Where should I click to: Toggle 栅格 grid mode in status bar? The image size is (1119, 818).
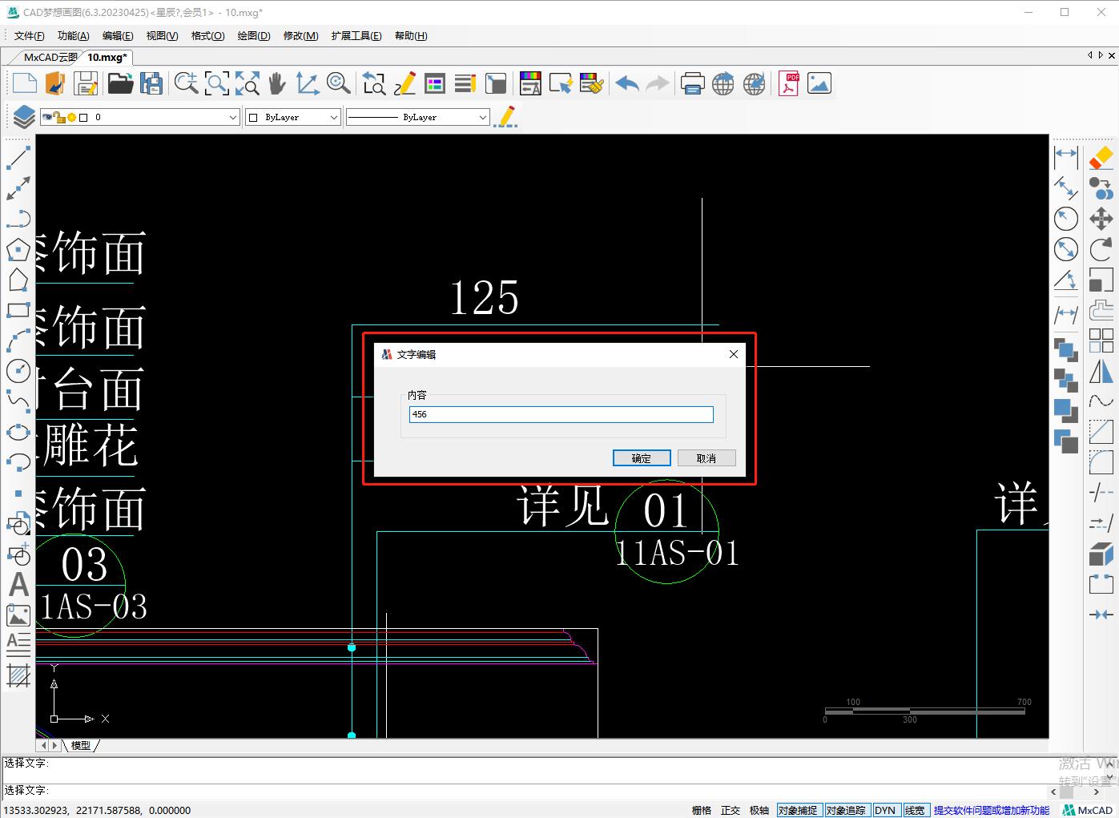click(x=702, y=810)
